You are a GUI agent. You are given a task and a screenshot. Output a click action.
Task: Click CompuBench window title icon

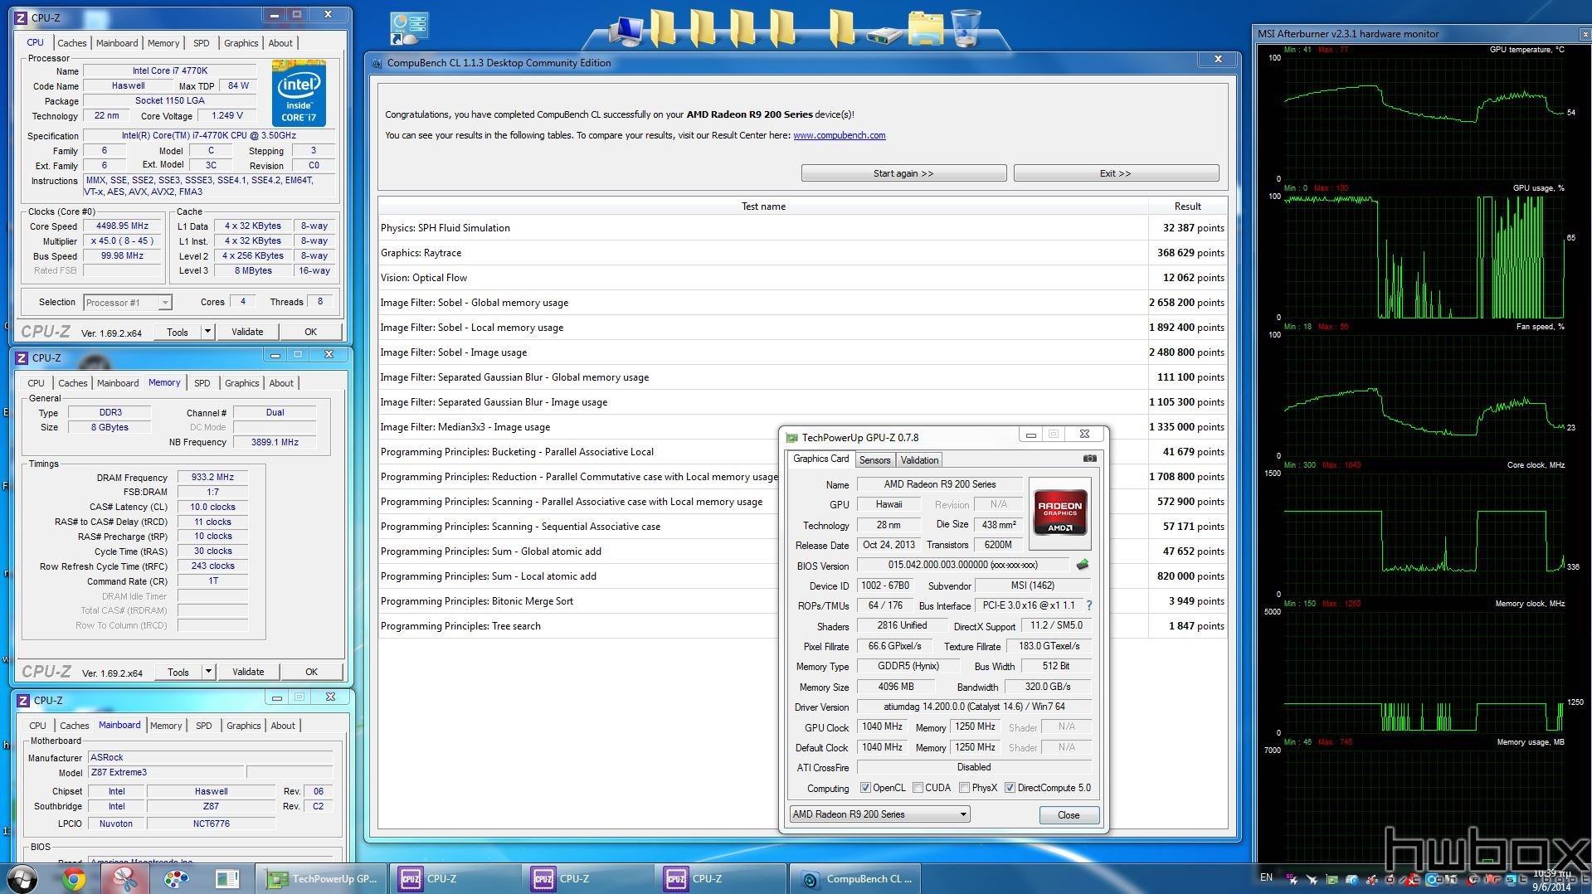(377, 63)
